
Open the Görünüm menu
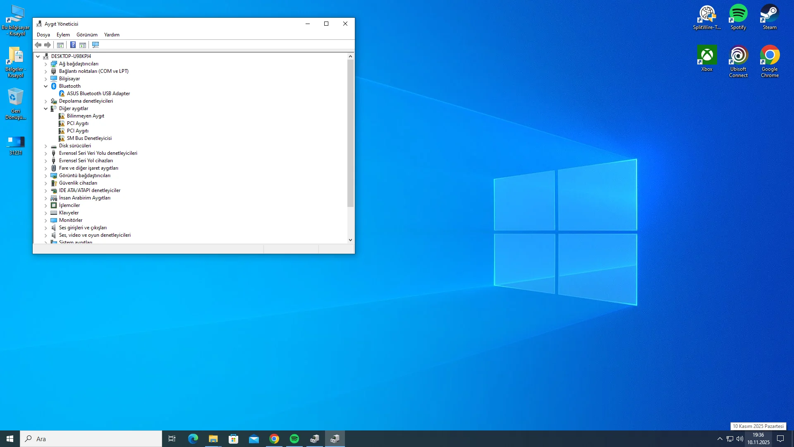87,35
